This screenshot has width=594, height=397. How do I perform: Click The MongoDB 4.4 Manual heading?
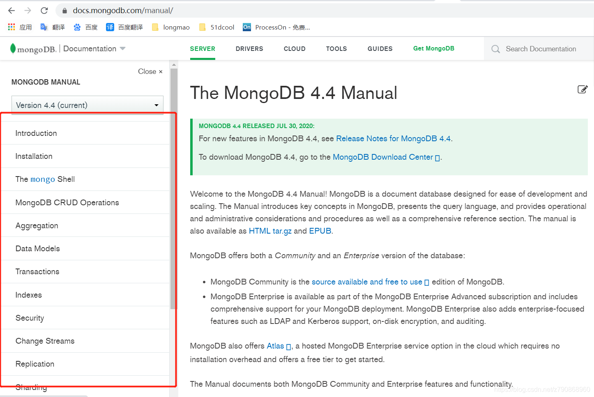(293, 93)
